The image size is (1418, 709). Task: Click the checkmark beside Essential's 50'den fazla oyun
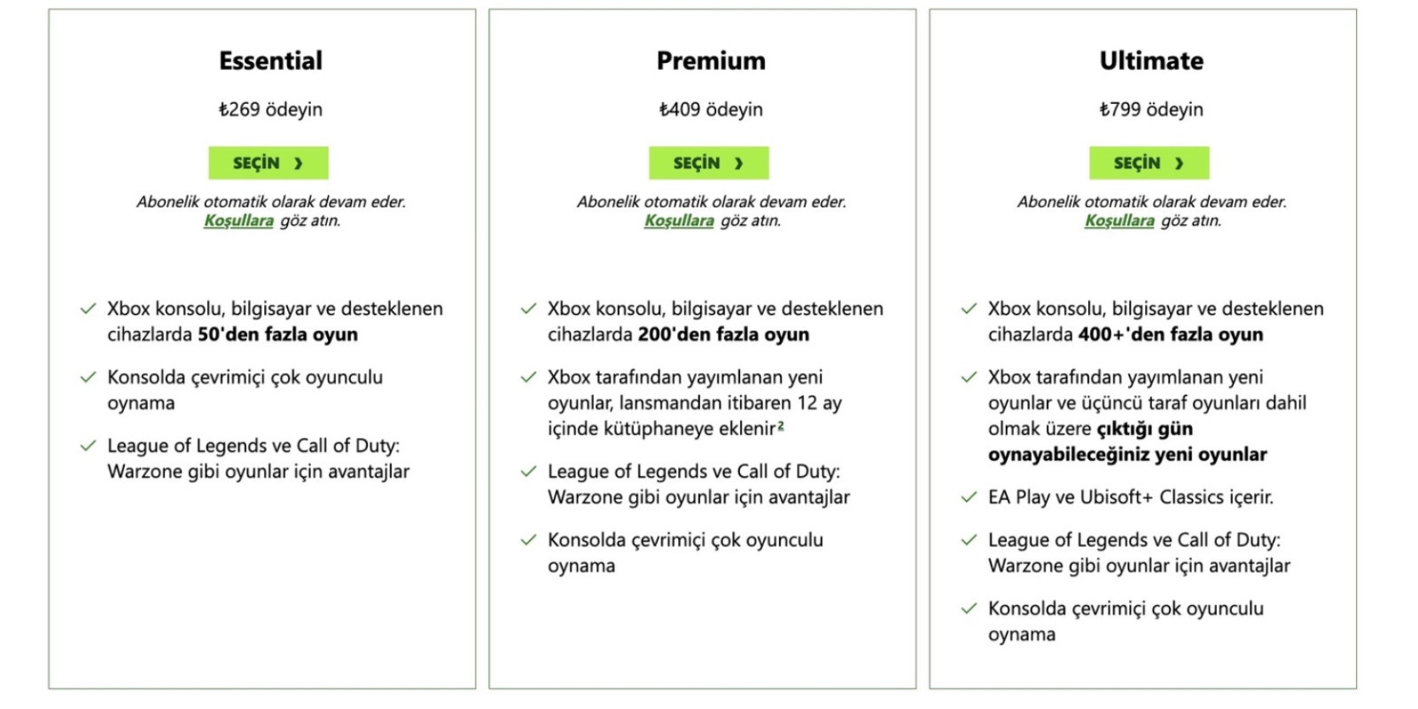(88, 309)
